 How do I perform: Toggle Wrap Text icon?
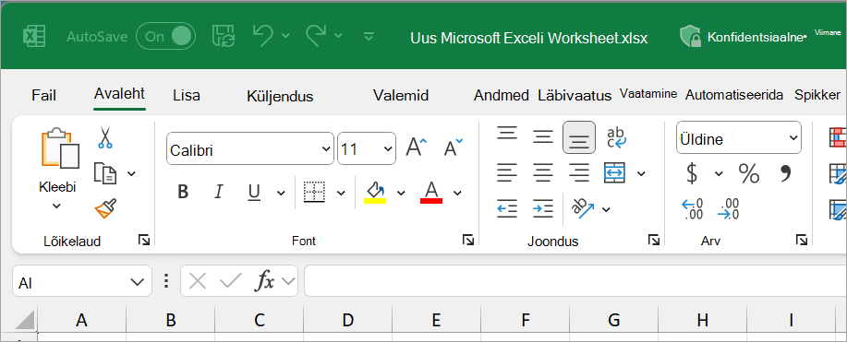click(x=616, y=137)
